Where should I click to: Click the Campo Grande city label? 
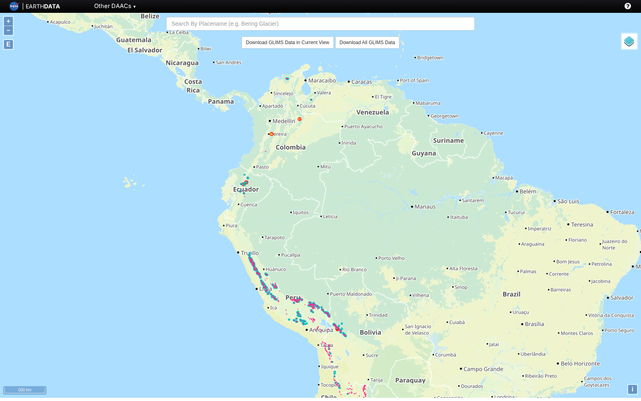click(483, 369)
